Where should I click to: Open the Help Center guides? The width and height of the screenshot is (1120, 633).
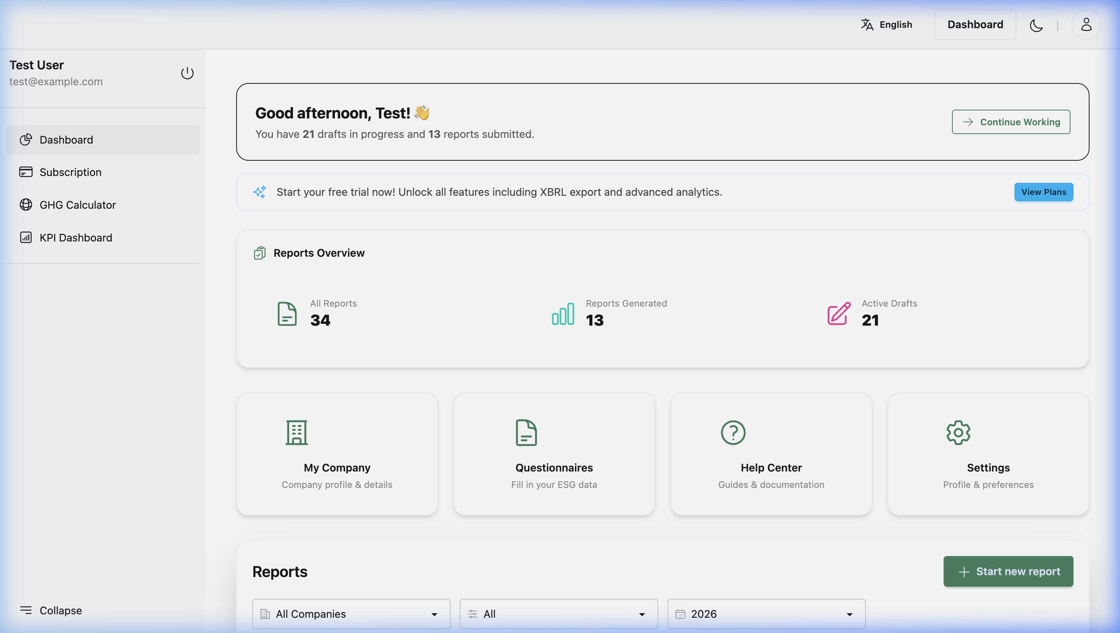(771, 454)
